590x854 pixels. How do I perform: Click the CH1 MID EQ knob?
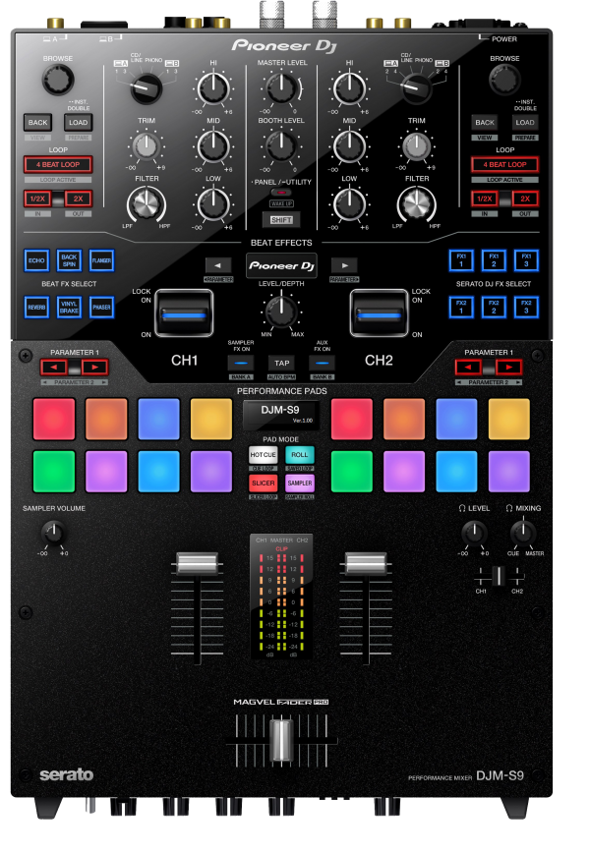pos(213,146)
